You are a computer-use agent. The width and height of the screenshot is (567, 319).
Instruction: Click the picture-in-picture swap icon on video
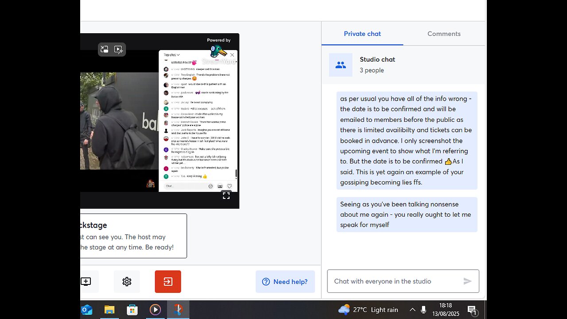[105, 49]
